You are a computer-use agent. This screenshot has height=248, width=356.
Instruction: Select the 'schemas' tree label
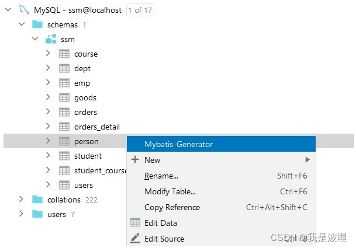[x=63, y=25]
